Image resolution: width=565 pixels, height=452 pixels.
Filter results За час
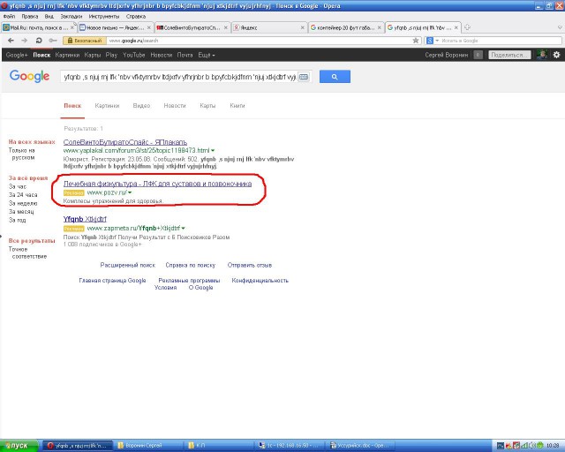[18, 186]
